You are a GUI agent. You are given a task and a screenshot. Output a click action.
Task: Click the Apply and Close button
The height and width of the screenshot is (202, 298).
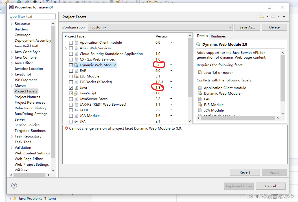tap(239, 186)
